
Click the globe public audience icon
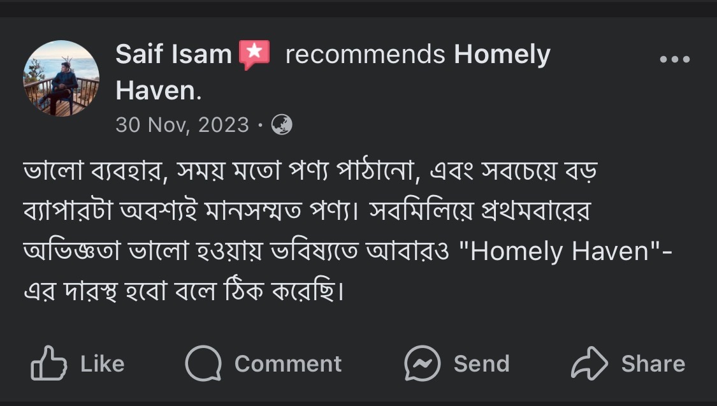pyautogui.click(x=282, y=125)
